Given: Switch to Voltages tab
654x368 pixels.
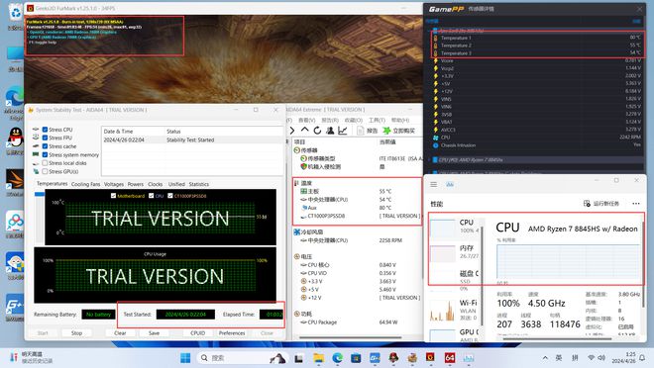Looking at the screenshot, I should coord(114,184).
